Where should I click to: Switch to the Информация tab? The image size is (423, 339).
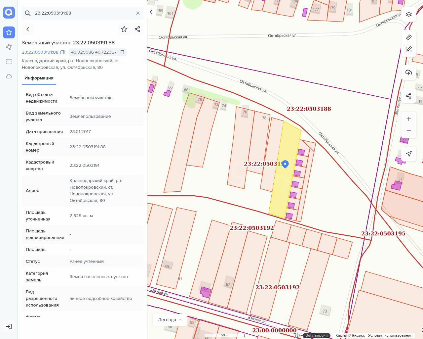(x=39, y=78)
